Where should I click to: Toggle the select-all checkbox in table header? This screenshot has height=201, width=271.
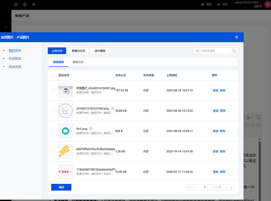pyautogui.click(x=53, y=75)
